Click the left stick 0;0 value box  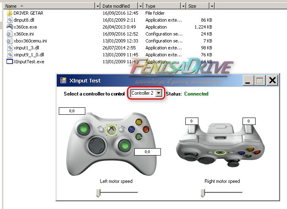pos(72,111)
